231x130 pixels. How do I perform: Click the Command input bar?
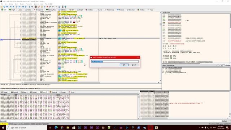point(114,121)
